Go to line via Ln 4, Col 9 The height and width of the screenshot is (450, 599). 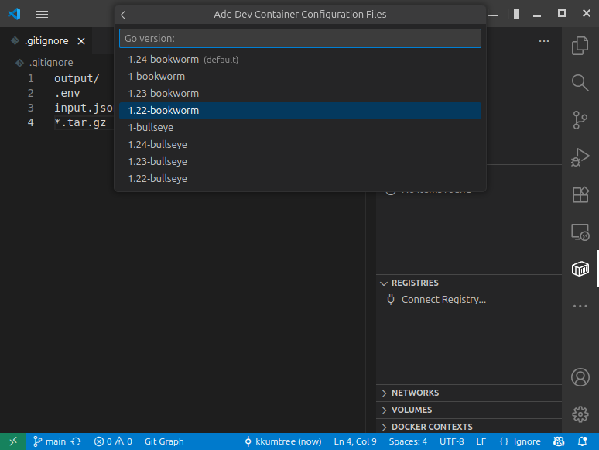click(355, 441)
